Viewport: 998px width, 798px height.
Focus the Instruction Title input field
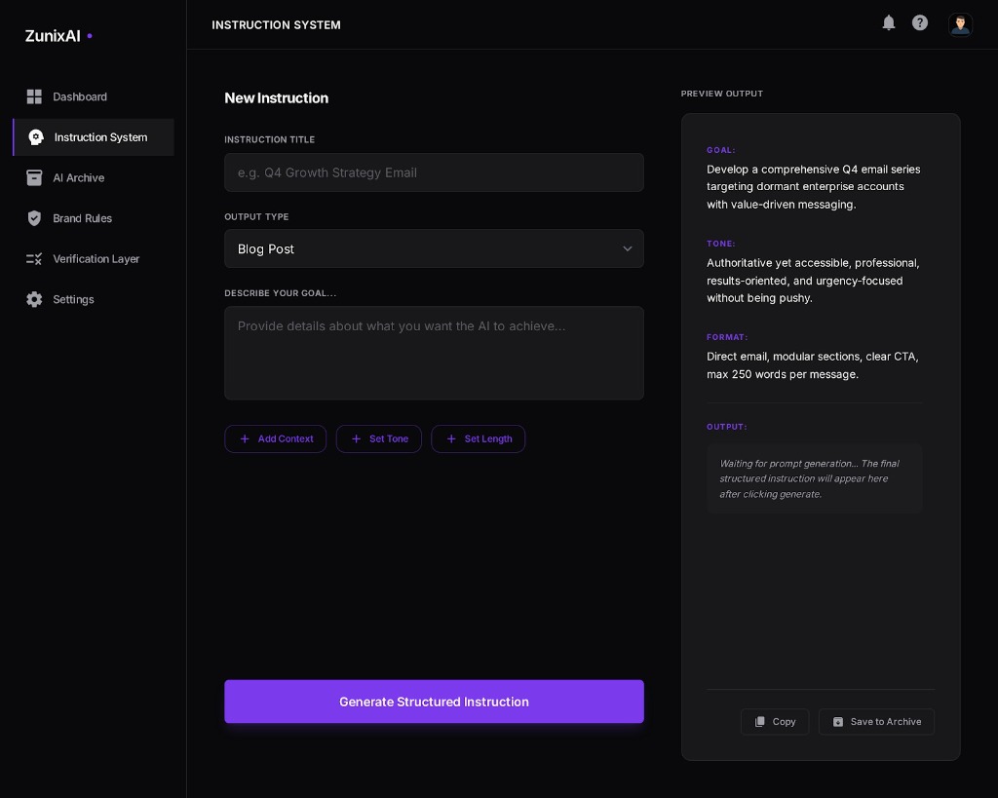coord(434,172)
